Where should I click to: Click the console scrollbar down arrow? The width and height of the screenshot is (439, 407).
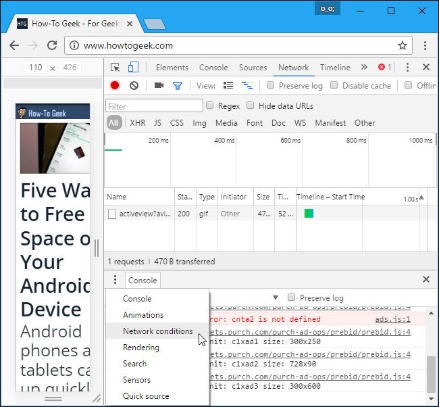pos(431,398)
